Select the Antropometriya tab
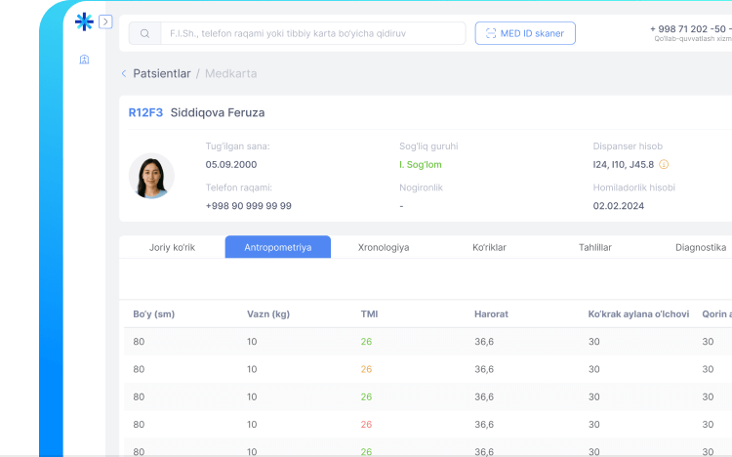This screenshot has width=732, height=457. click(x=278, y=247)
